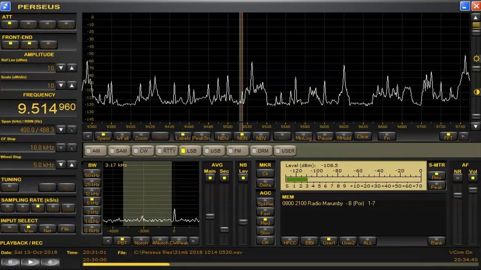Click the Fn function button
Screen dimensions: 481x270
[x=387, y=136]
